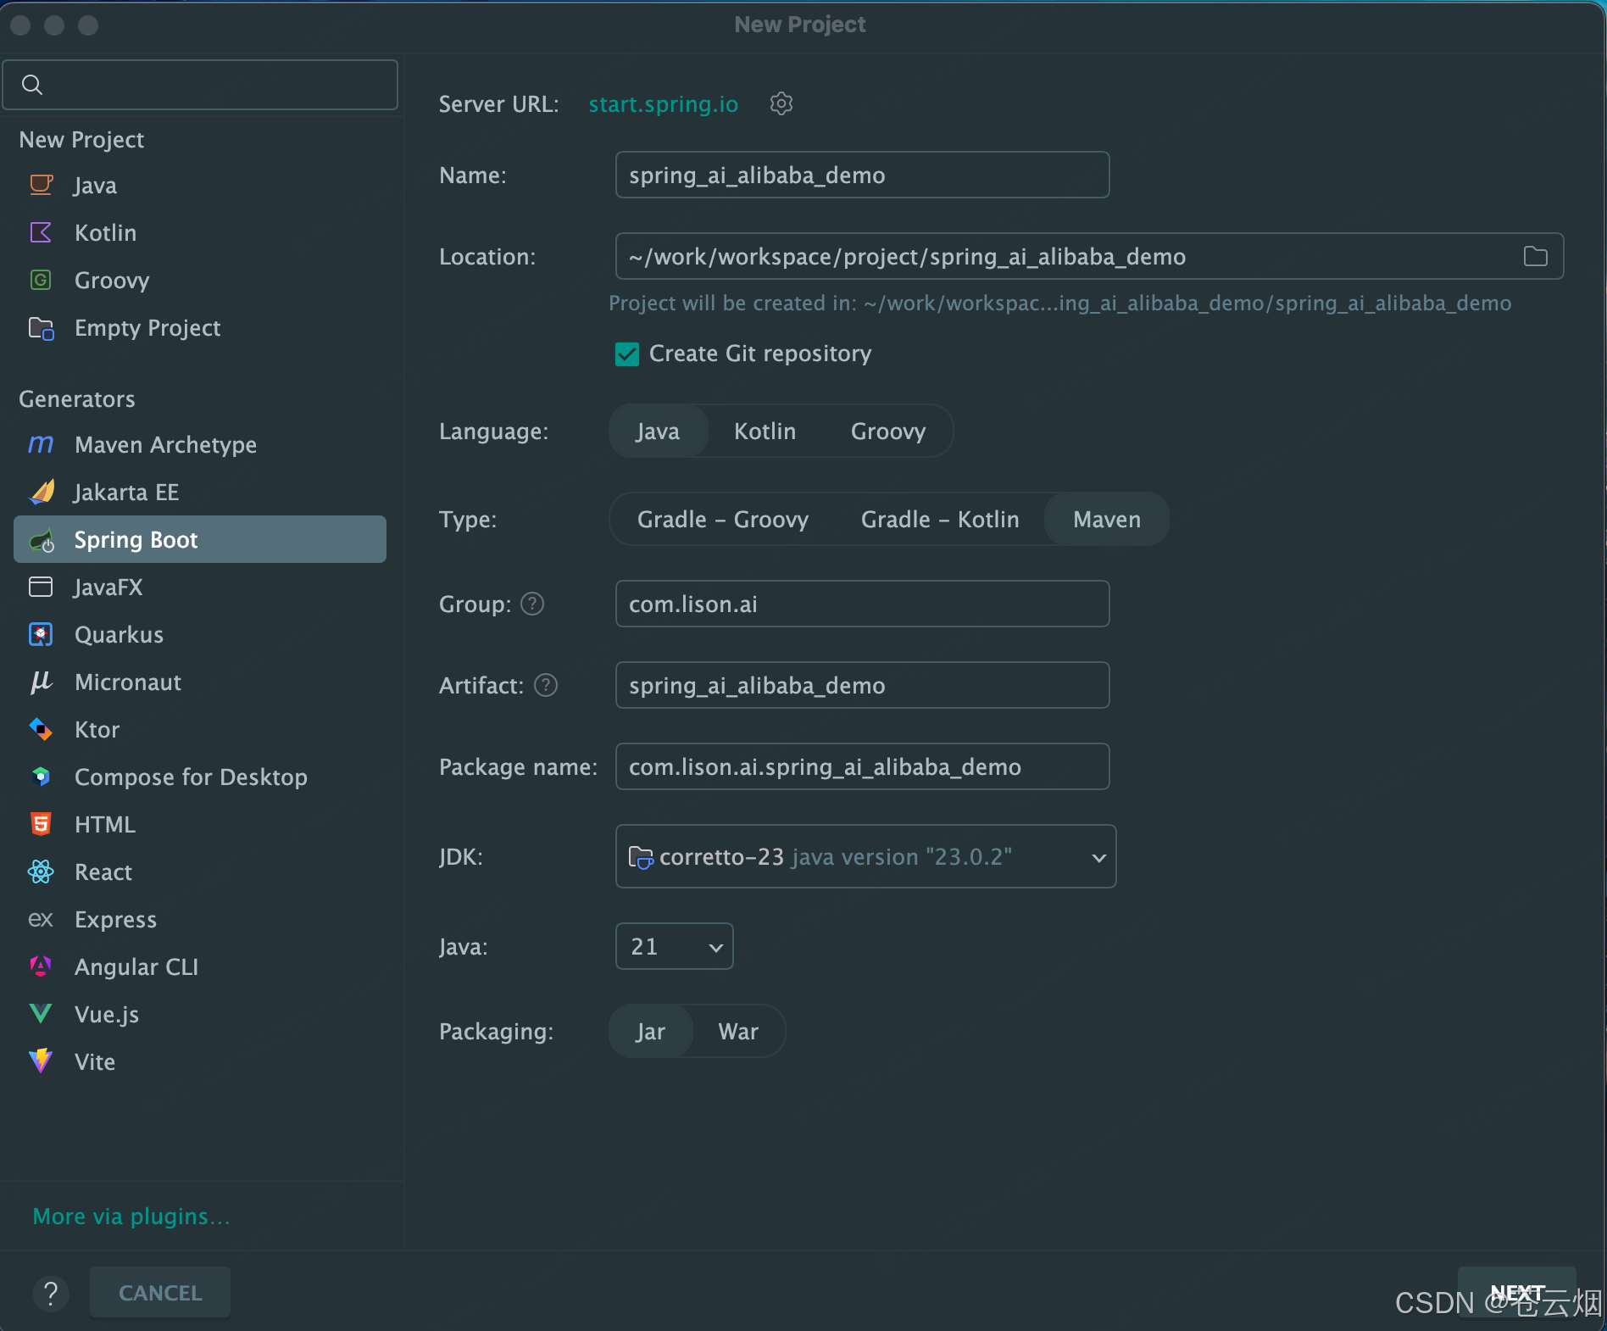Show Artifact field help tooltip icon

(546, 685)
